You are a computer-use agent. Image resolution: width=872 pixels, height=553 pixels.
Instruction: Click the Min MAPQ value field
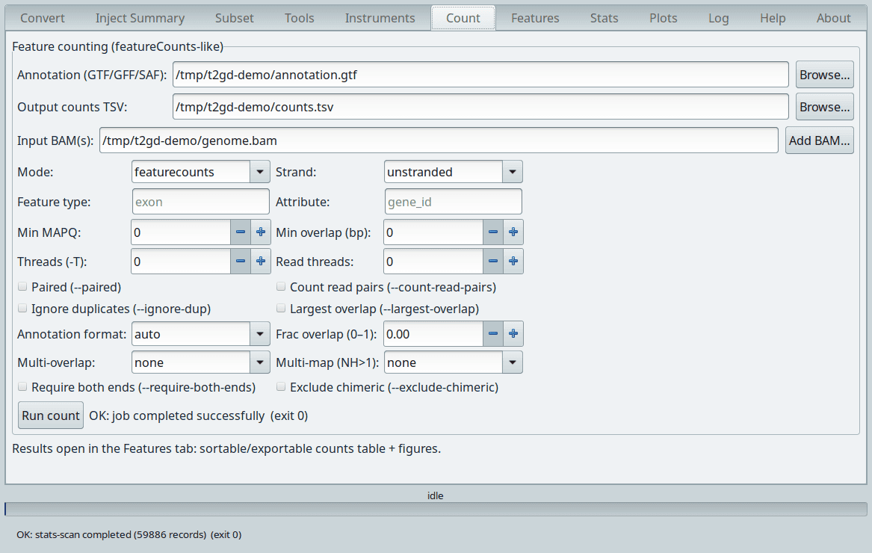click(181, 232)
